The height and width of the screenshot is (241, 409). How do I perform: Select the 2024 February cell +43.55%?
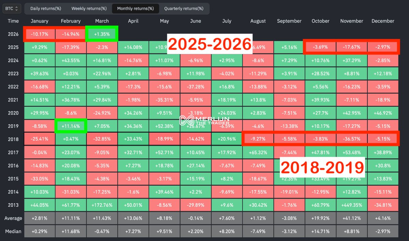71,60
